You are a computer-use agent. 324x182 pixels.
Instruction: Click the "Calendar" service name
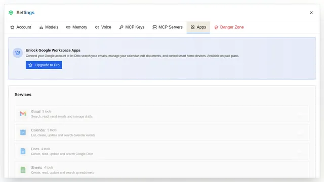point(38,130)
